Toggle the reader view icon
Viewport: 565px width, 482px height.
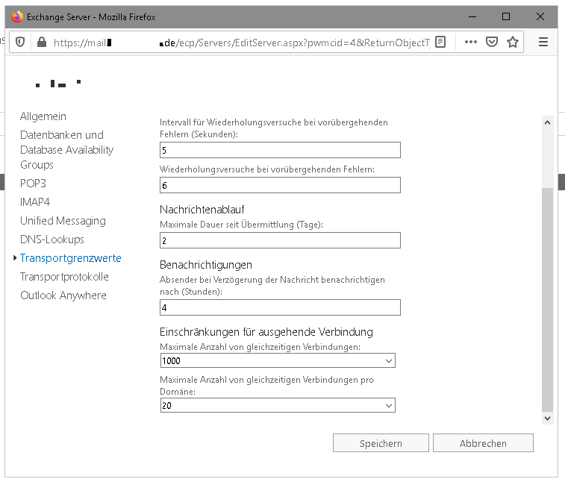point(441,43)
